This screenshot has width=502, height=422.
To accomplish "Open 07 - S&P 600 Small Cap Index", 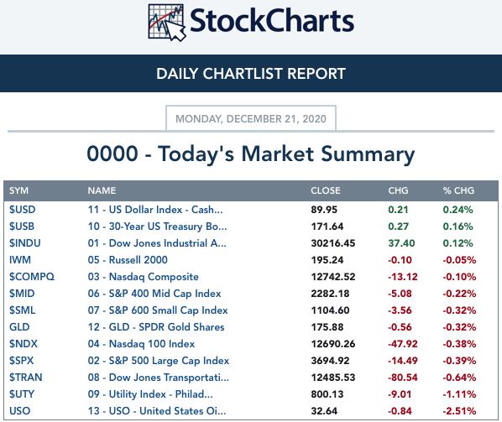I will coord(158,310).
